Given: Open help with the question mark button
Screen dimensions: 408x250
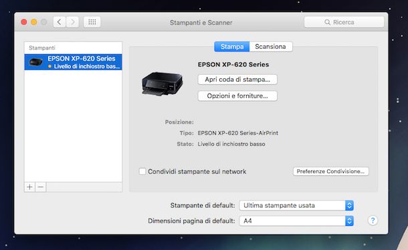Looking at the screenshot, I should (x=373, y=221).
